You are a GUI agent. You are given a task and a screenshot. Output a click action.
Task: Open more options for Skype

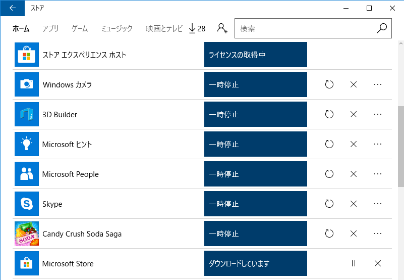(378, 204)
